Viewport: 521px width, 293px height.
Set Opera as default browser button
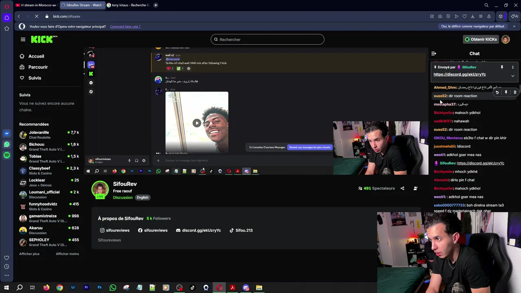point(473,26)
